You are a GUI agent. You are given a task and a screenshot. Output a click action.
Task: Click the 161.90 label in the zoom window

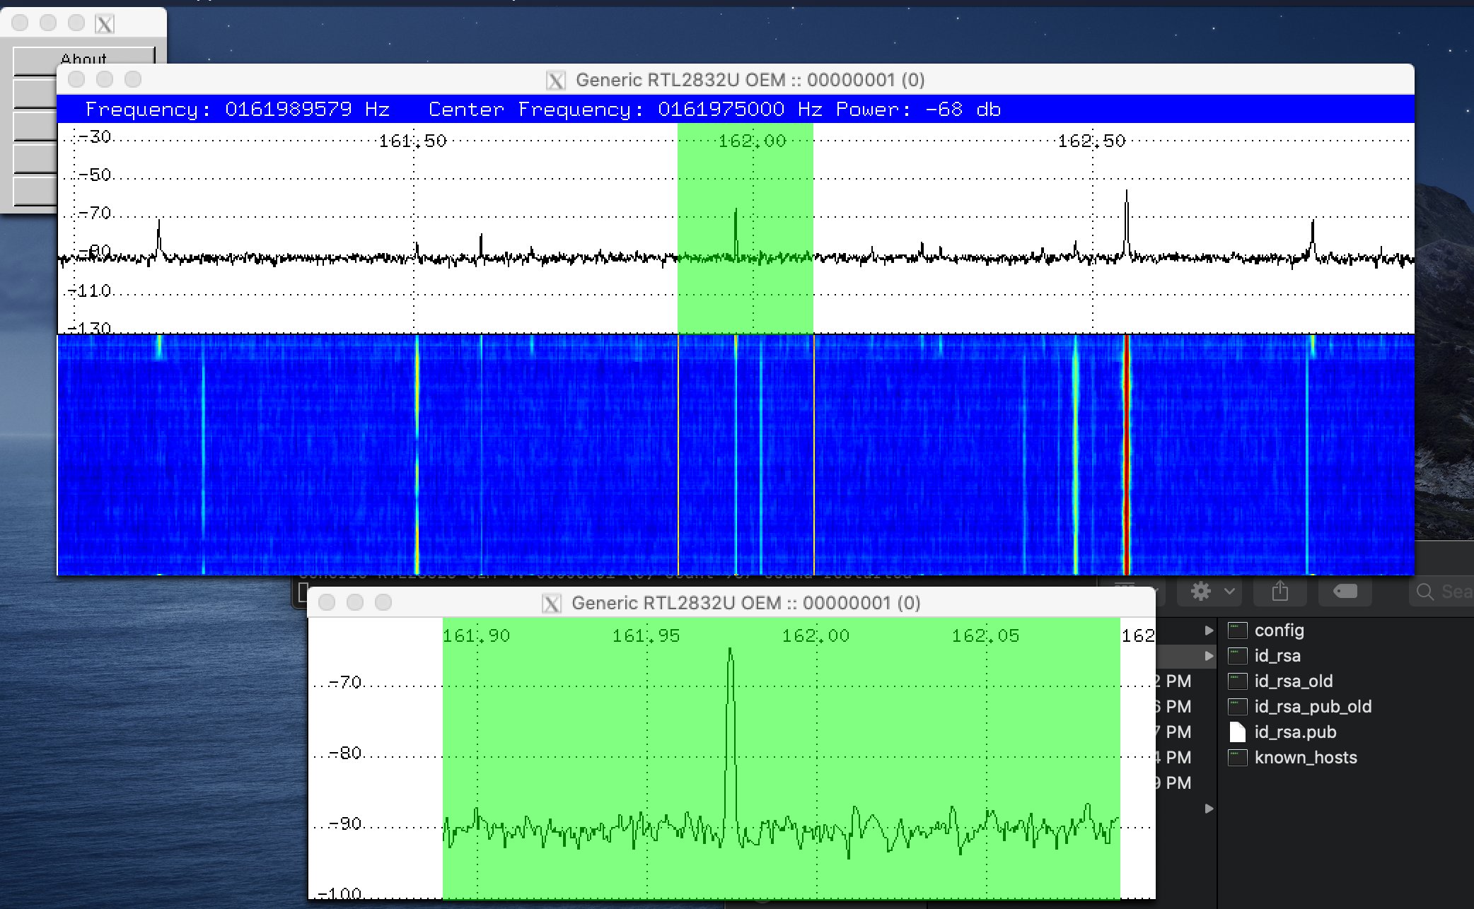pos(476,635)
